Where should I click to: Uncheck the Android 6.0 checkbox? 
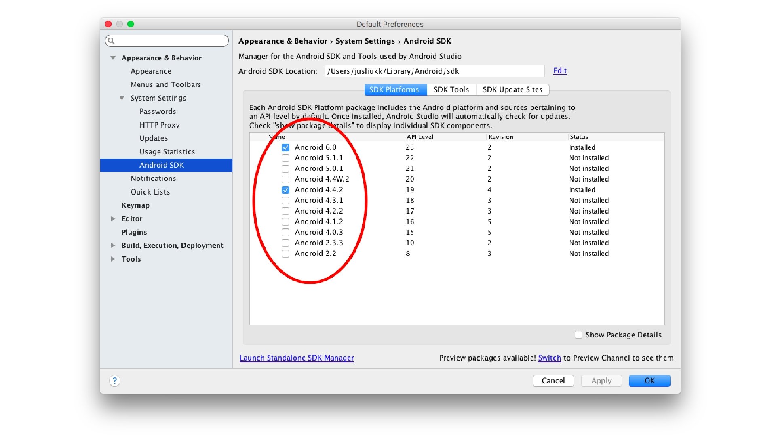285,147
